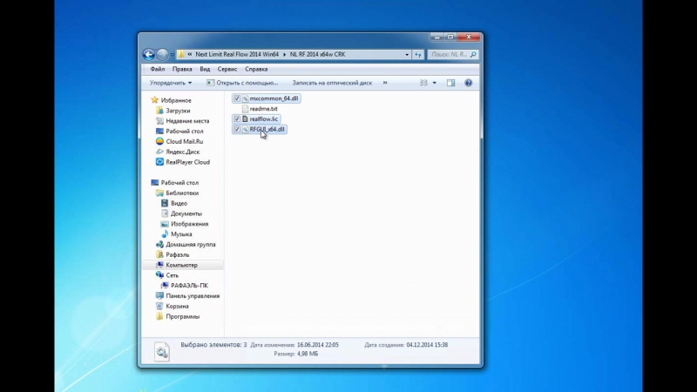Open Cloud Mail.Ru in sidebar
Viewport: 697px width, 392px height.
click(x=185, y=141)
